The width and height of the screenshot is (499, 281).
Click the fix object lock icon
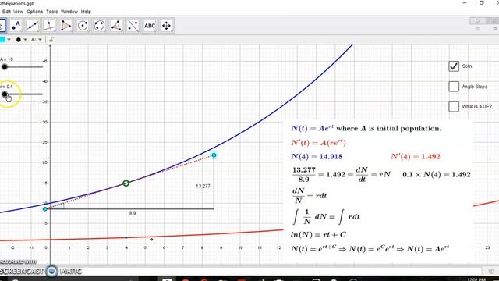51,40
